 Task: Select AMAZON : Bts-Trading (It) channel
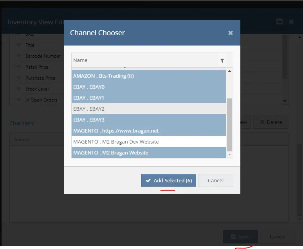tap(149, 76)
